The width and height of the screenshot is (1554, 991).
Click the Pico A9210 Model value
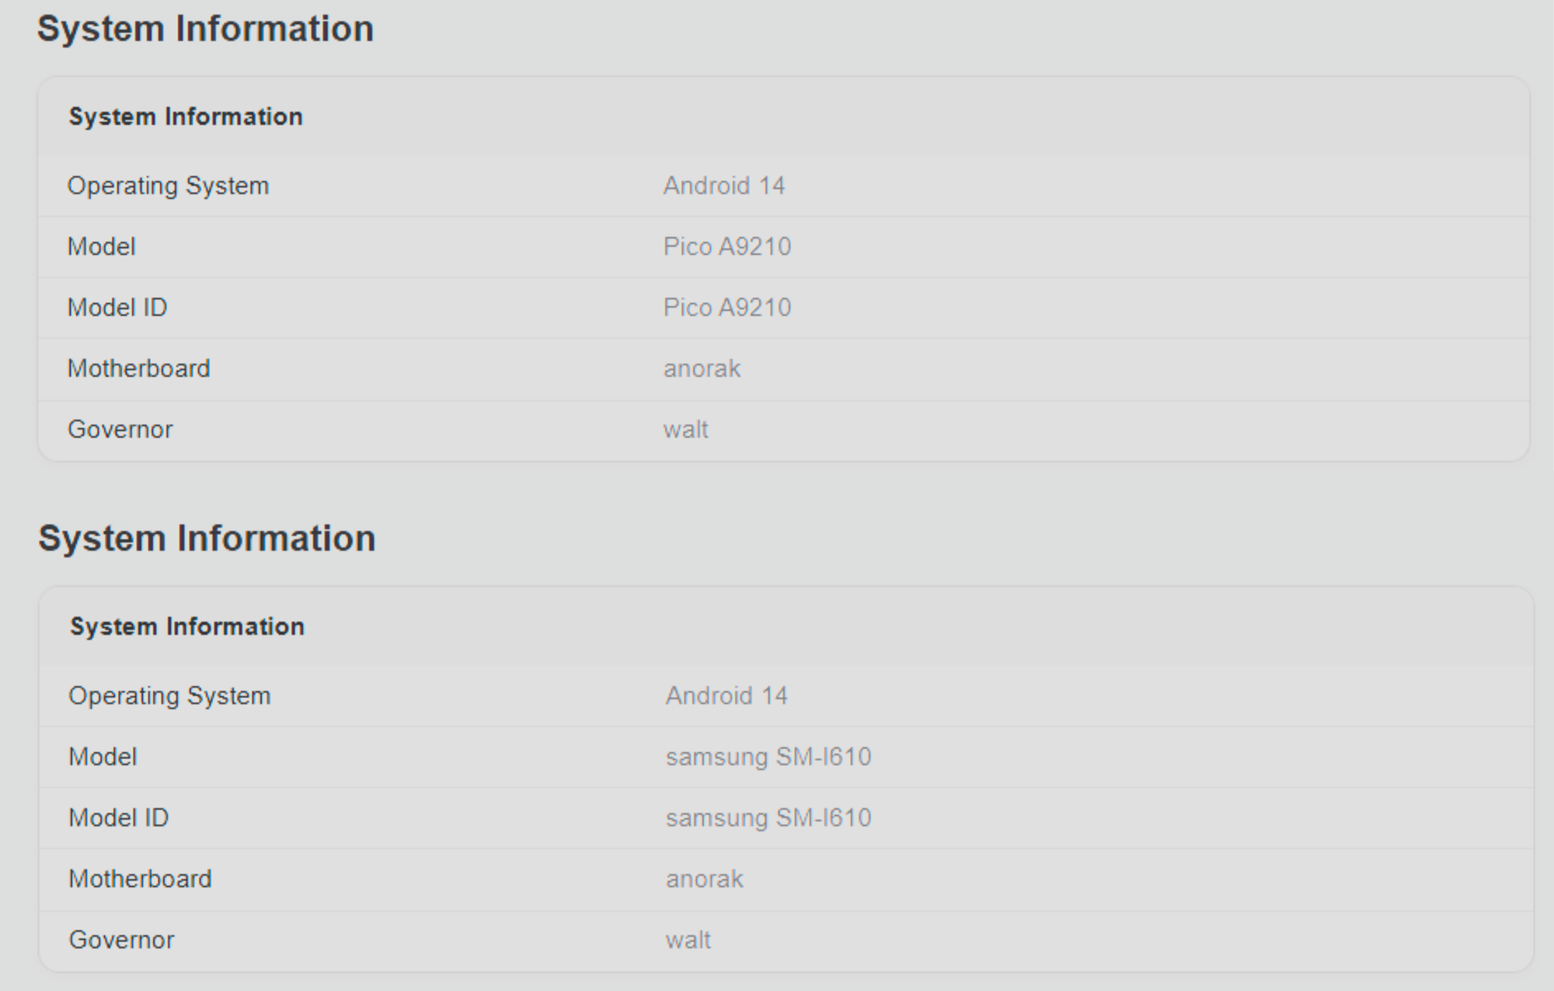pos(727,246)
